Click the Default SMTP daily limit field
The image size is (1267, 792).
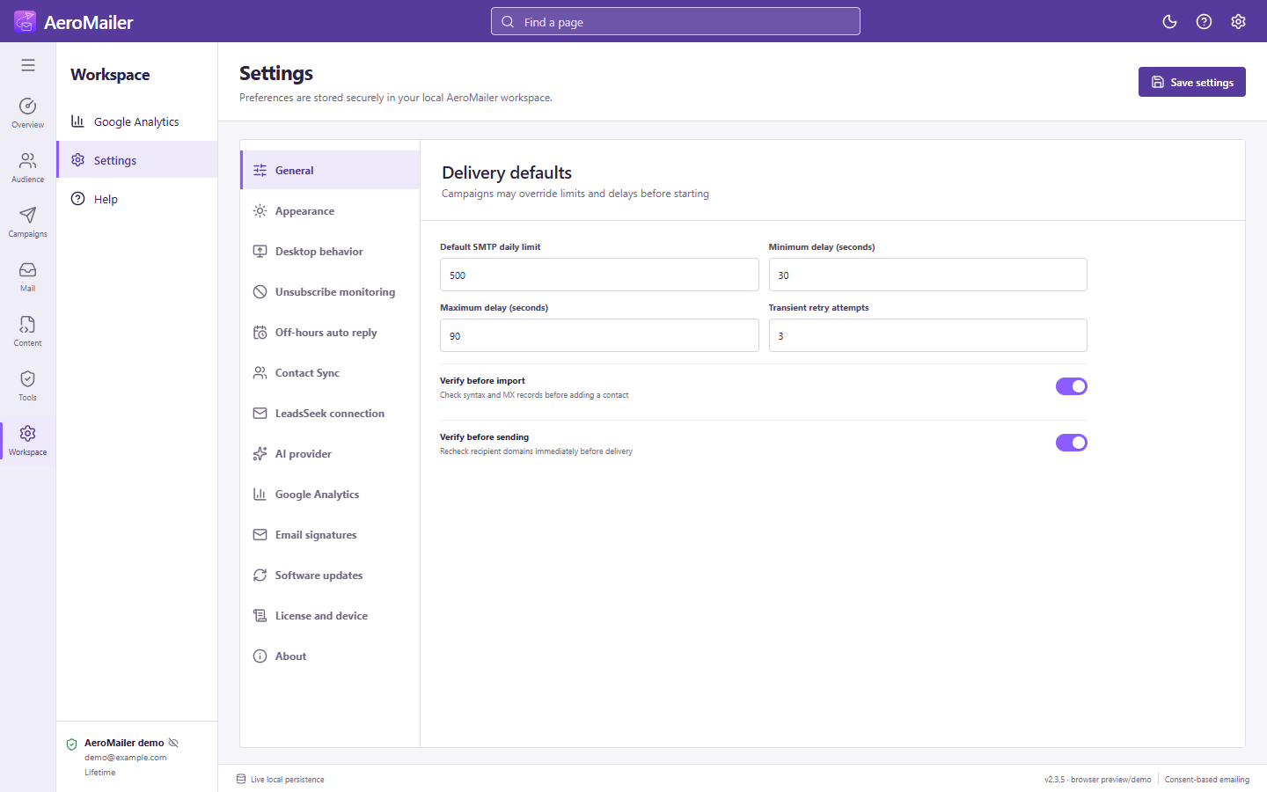[x=599, y=275]
